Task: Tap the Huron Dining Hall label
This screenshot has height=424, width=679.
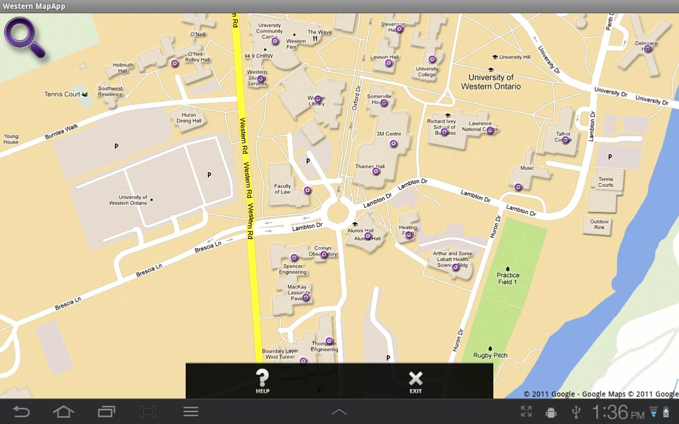Action: [x=189, y=118]
